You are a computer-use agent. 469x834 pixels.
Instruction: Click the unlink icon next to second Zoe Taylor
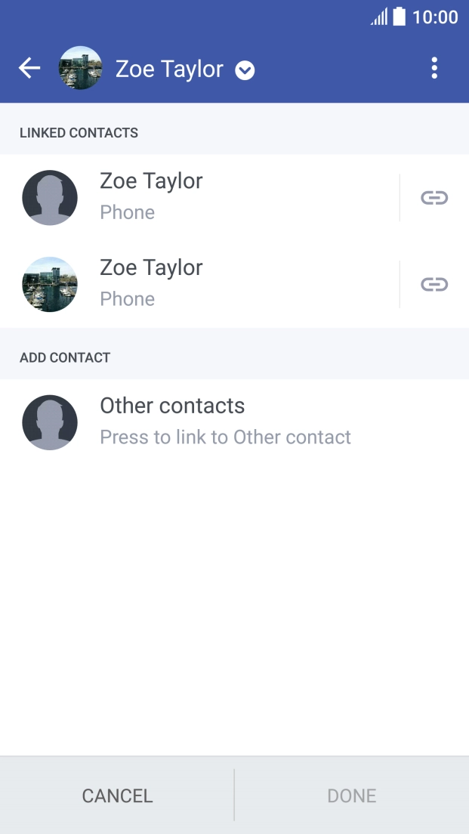433,284
